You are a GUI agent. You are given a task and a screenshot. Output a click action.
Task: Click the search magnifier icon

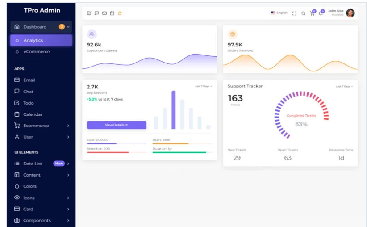tap(303, 13)
